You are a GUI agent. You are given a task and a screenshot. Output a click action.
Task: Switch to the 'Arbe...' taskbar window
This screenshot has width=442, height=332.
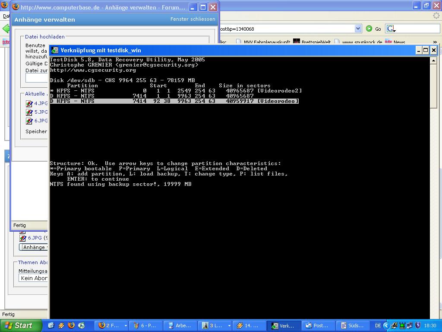180,326
